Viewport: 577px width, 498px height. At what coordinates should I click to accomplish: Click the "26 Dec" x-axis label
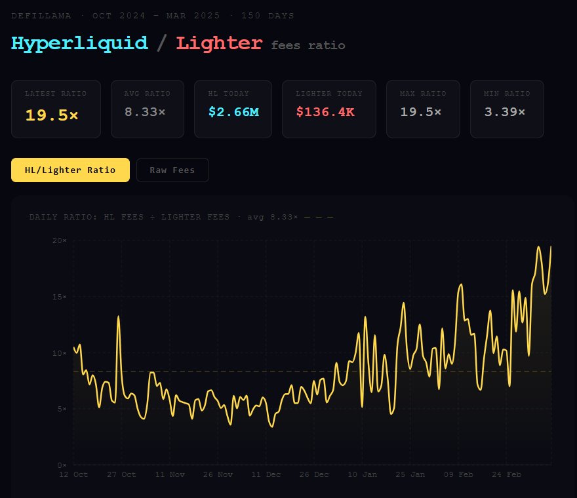(314, 475)
